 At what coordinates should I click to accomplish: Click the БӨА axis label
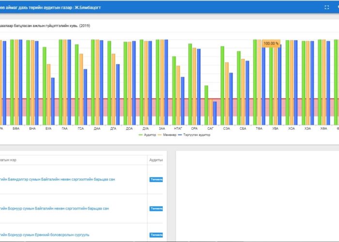pyautogui.click(x=16, y=129)
